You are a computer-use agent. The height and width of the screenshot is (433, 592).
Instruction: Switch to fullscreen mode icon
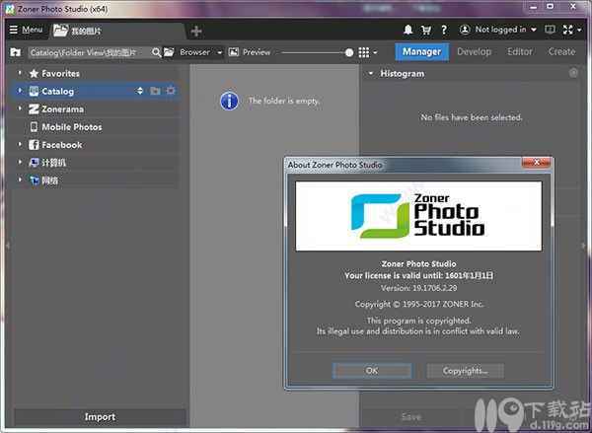(568, 30)
